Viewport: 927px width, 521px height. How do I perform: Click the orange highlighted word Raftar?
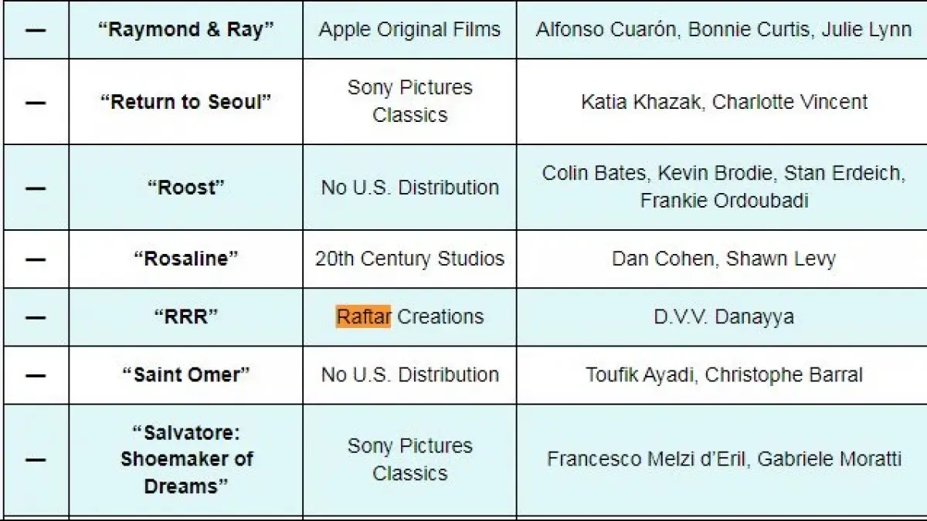363,316
